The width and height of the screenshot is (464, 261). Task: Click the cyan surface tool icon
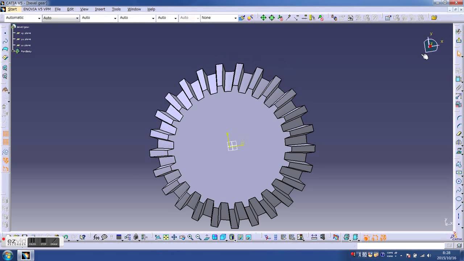click(5, 49)
